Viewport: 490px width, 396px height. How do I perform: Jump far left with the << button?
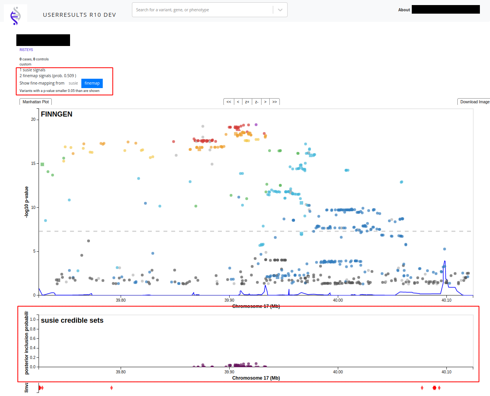[x=228, y=102]
